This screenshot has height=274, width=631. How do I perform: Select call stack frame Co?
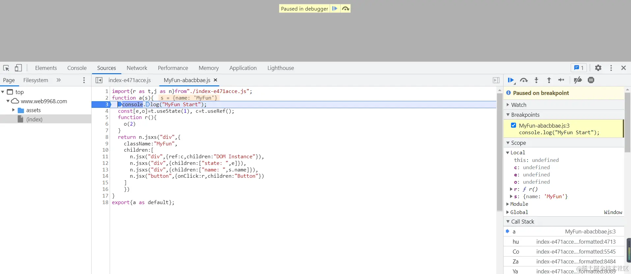click(x=564, y=252)
